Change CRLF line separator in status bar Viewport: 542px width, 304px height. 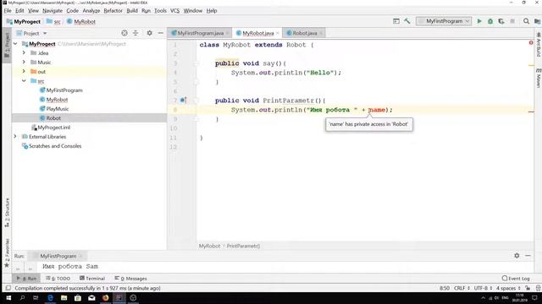point(462,288)
